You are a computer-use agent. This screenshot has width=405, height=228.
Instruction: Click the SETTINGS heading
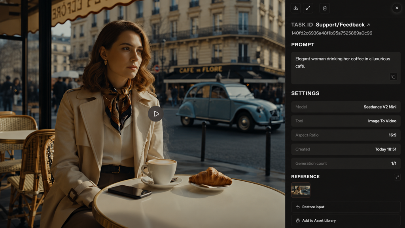305,93
